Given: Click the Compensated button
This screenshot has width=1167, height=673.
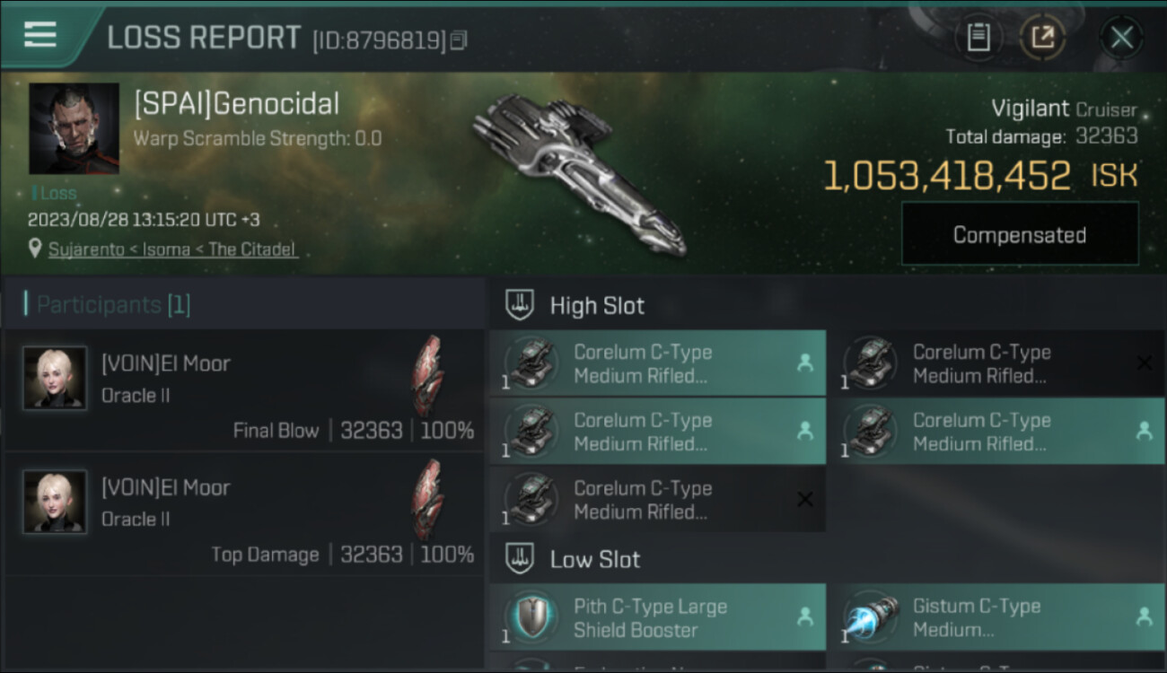Looking at the screenshot, I should tap(1020, 234).
